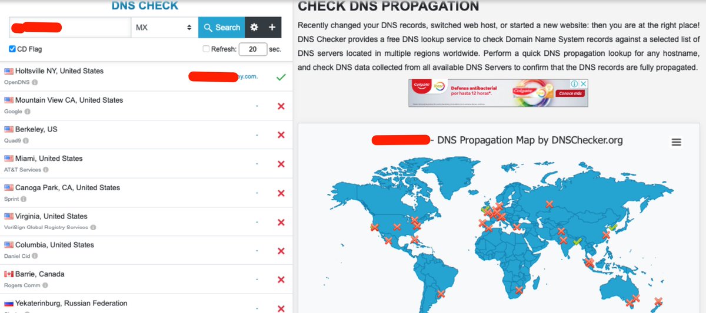
Task: Click red X status for Berkeley, US
Action: pos(281,135)
